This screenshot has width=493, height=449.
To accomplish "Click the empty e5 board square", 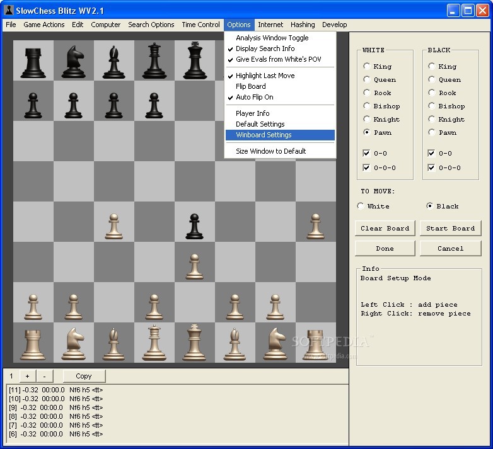I will pos(195,181).
